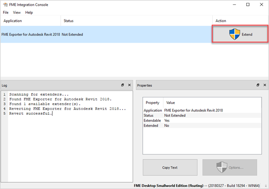Minimize the FME Integration Console window

tap(235, 5)
